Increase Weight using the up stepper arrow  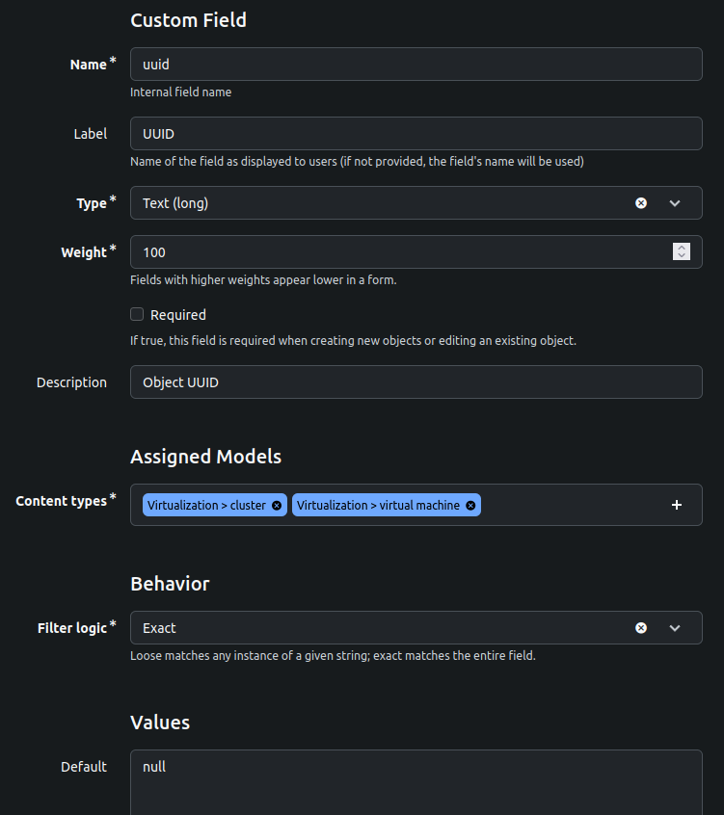click(x=682, y=248)
